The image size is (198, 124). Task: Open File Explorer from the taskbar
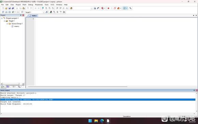pos(96,121)
